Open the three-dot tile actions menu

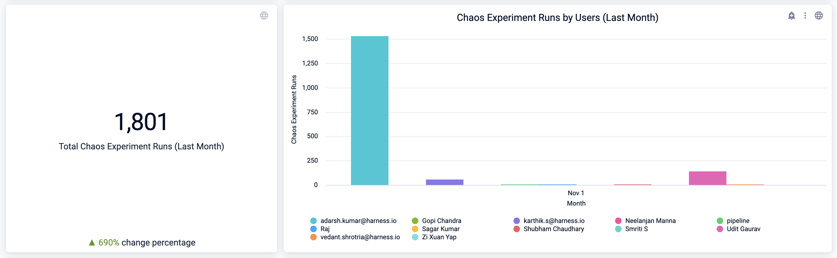point(805,15)
